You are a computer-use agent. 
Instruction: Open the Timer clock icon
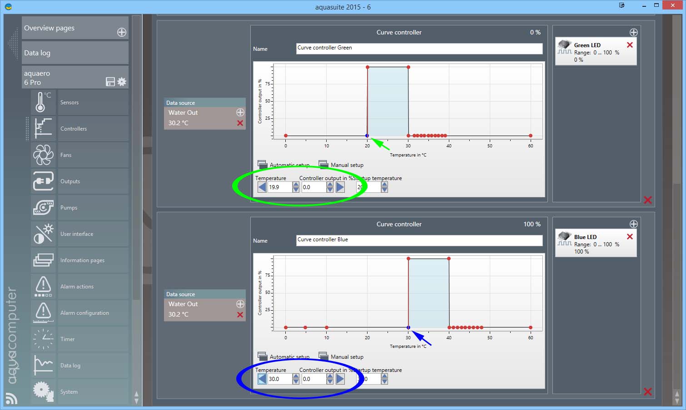pos(43,339)
